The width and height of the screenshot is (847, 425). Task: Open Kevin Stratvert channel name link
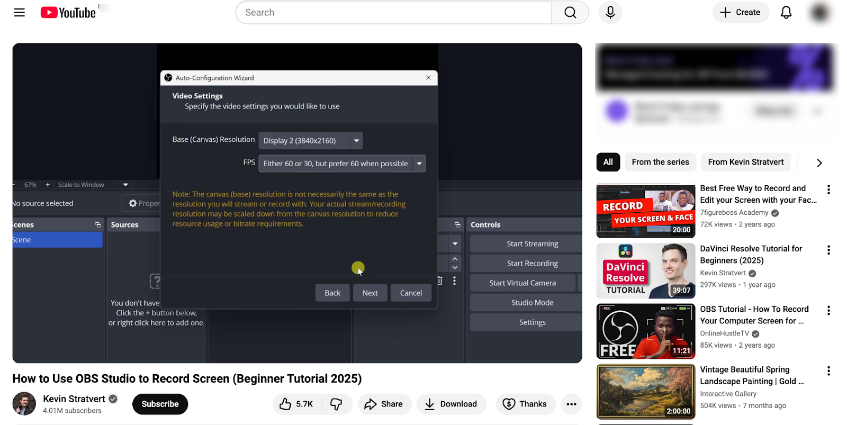74,399
